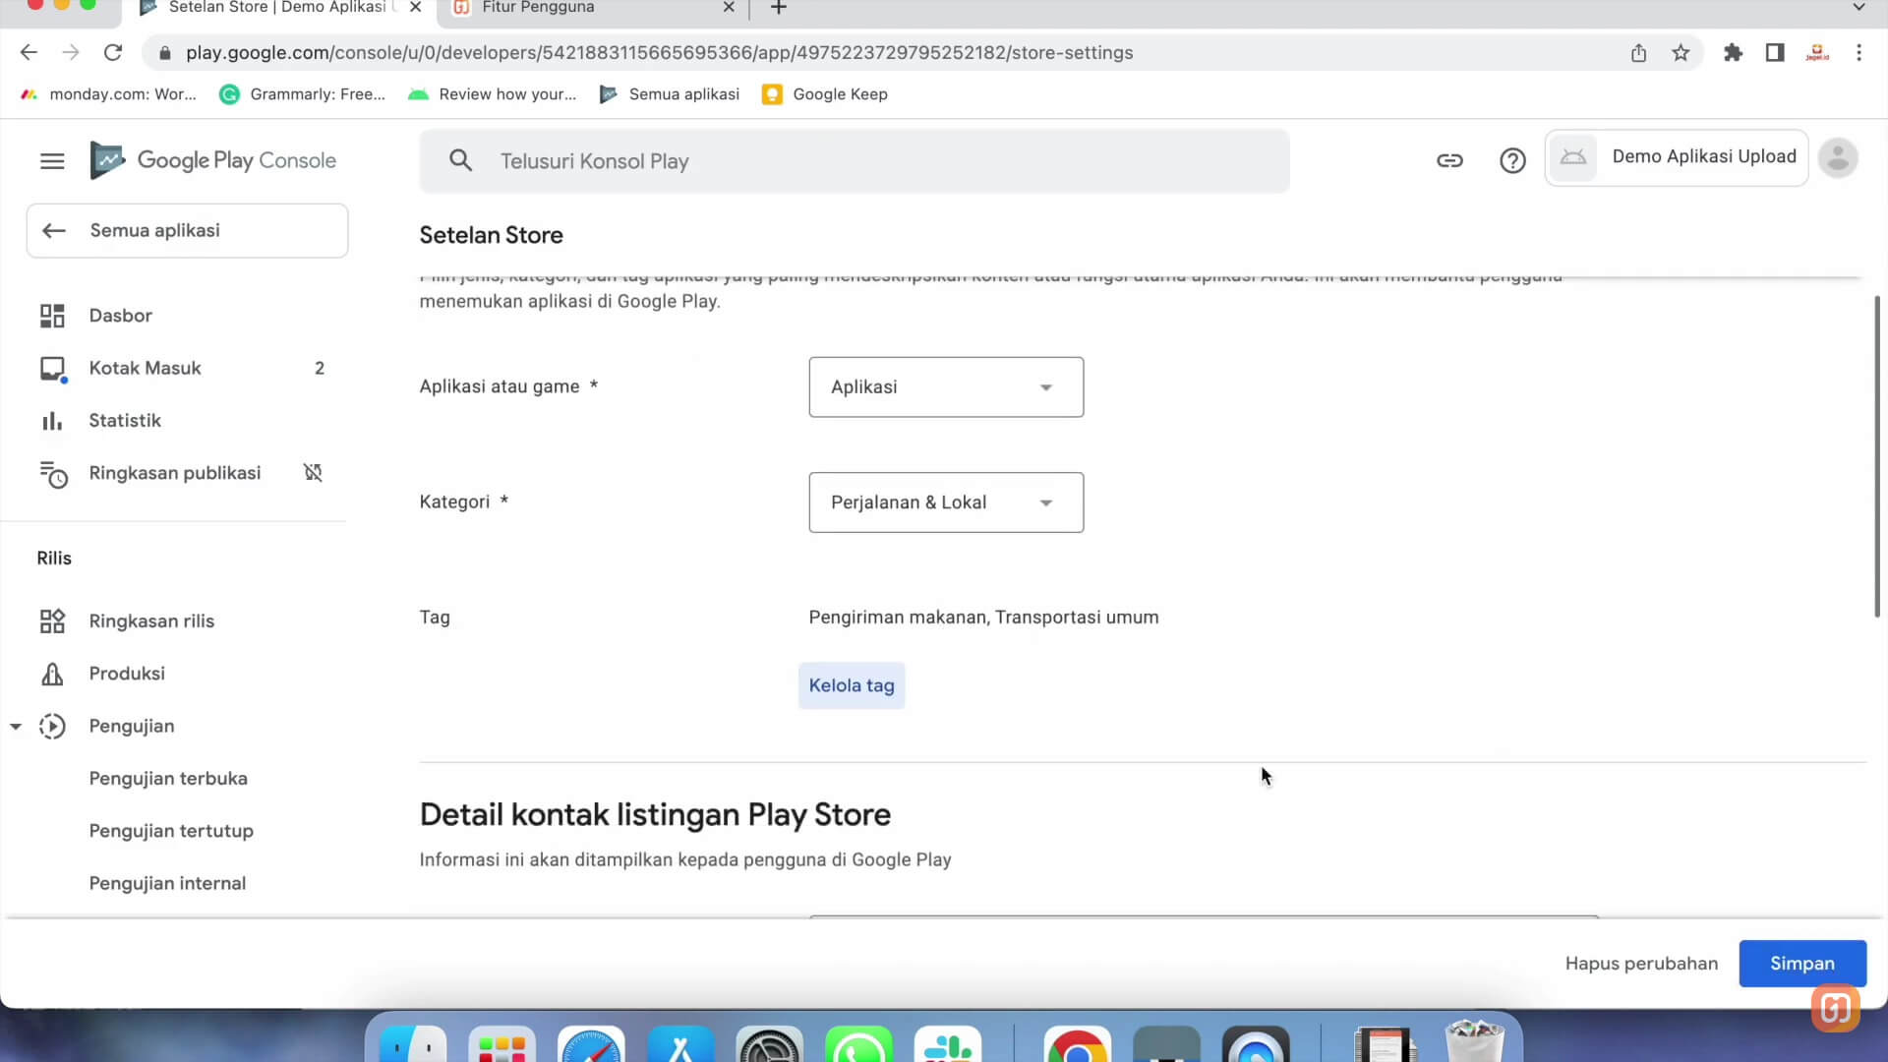Open WhatsApp from the Dock

click(858, 1044)
